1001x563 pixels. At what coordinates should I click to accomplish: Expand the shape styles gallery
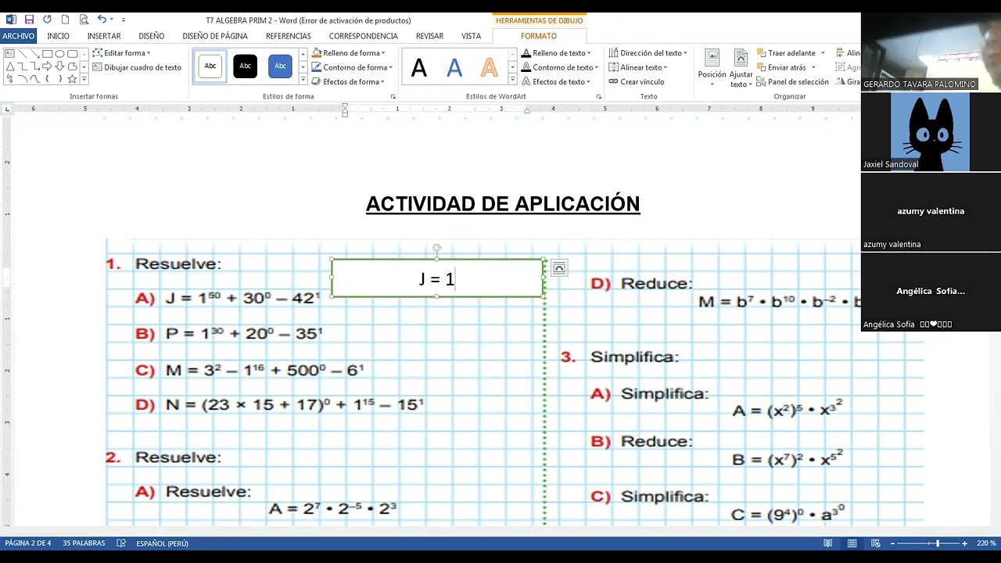(x=303, y=79)
